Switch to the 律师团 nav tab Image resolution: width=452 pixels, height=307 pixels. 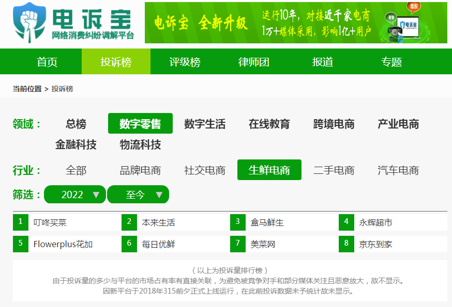pyautogui.click(x=254, y=61)
